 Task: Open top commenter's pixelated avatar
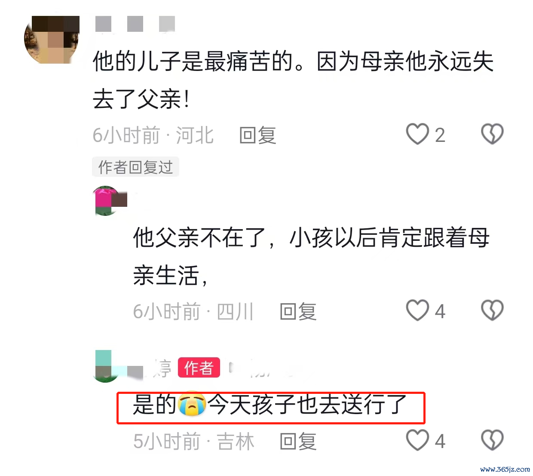(52, 40)
